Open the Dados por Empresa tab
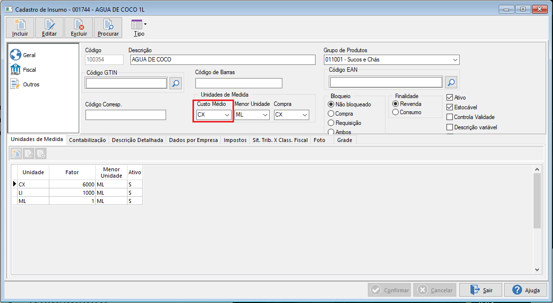This screenshot has width=553, height=303. point(193,140)
